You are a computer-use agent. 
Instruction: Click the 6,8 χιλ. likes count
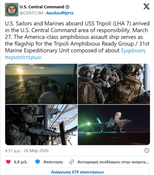21,162
